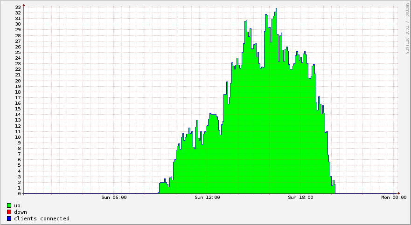Click the y-axis value 15
Viewport: 411px width, 225px height.
[x=18, y=109]
